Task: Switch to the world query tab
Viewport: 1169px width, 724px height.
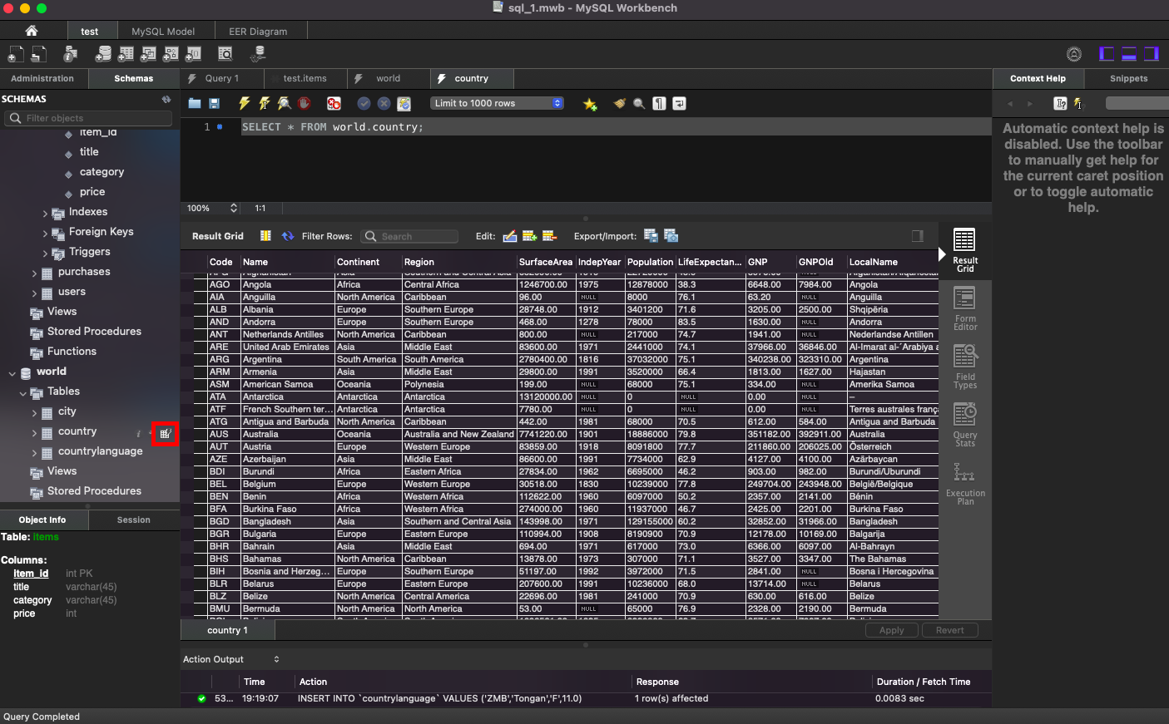Action: coord(388,78)
